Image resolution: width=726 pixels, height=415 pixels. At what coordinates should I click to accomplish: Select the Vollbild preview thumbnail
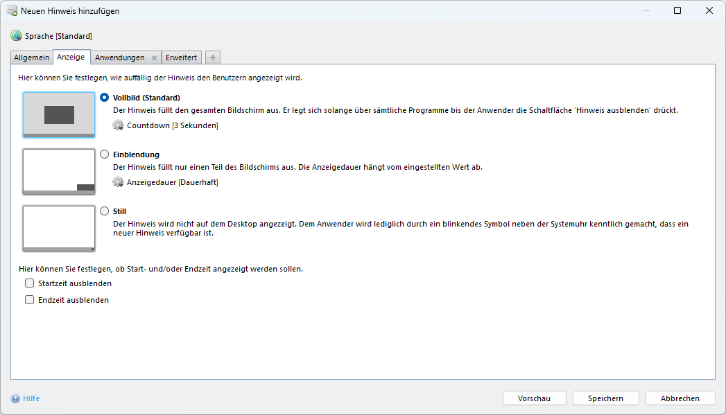pos(58,114)
